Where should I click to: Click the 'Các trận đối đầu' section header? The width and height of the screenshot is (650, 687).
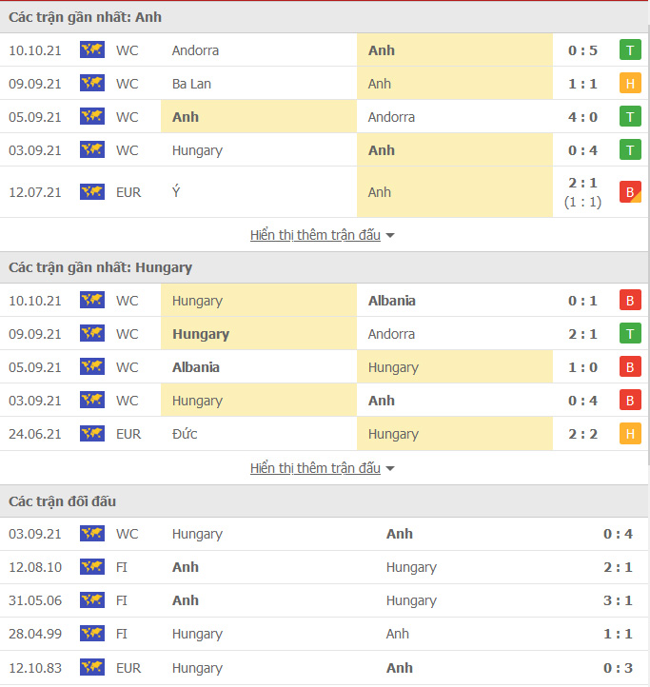pyautogui.click(x=63, y=501)
